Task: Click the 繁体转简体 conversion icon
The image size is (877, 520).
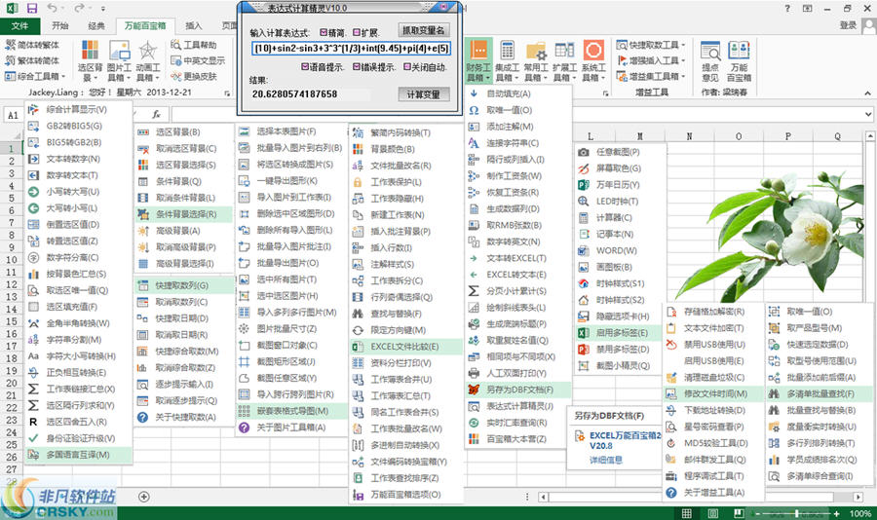Action: tap(10, 60)
